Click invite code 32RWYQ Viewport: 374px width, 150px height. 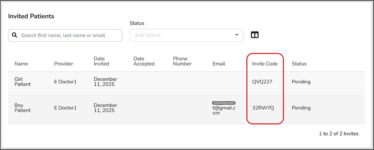(263, 108)
